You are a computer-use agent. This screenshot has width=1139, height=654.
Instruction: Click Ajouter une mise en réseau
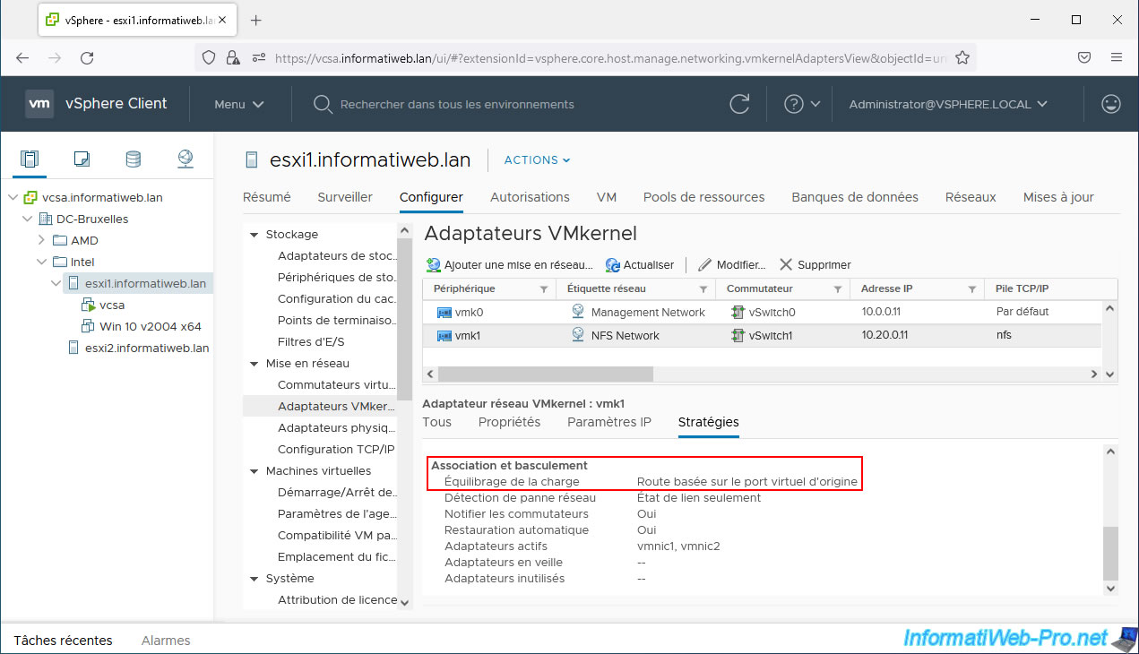(x=510, y=265)
